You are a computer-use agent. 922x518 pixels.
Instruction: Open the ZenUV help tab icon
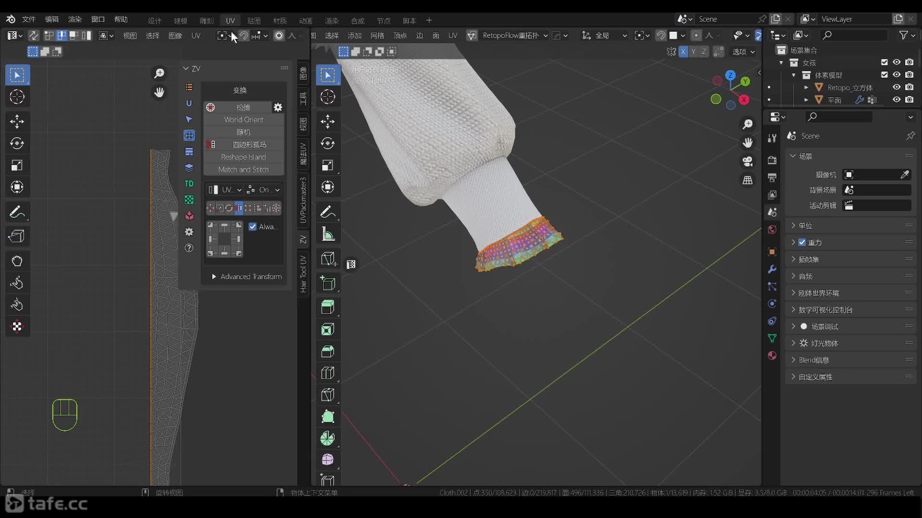(x=189, y=248)
